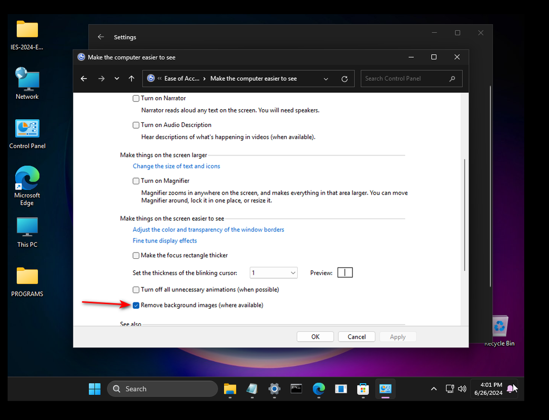Open the clock showing 4:01 PM
Image resolution: width=549 pixels, height=420 pixels.
489,389
